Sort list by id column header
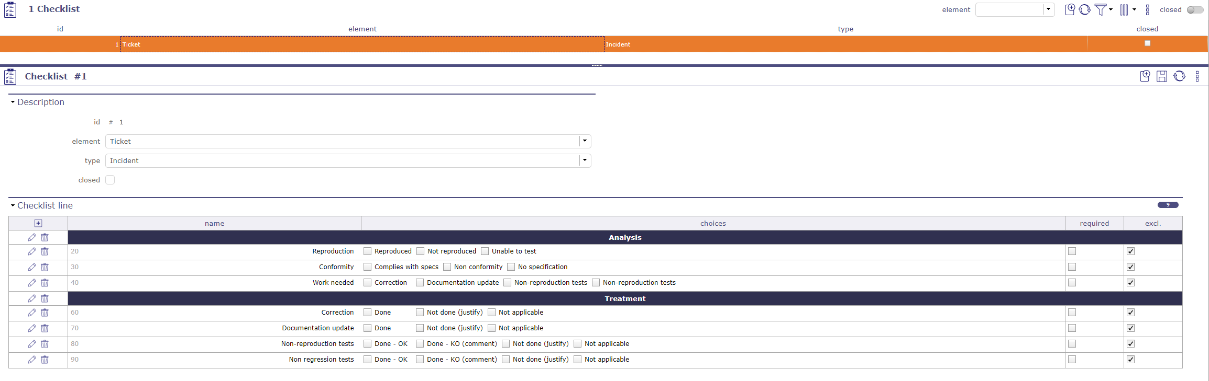Screen dimensions: 1209x381 pyautogui.click(x=60, y=29)
